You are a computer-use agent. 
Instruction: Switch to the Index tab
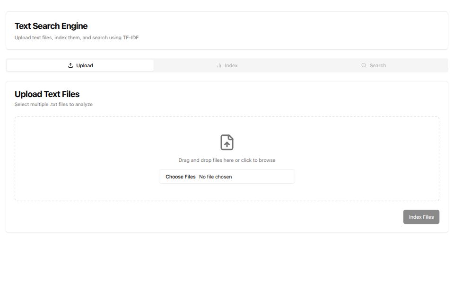[x=227, y=65]
